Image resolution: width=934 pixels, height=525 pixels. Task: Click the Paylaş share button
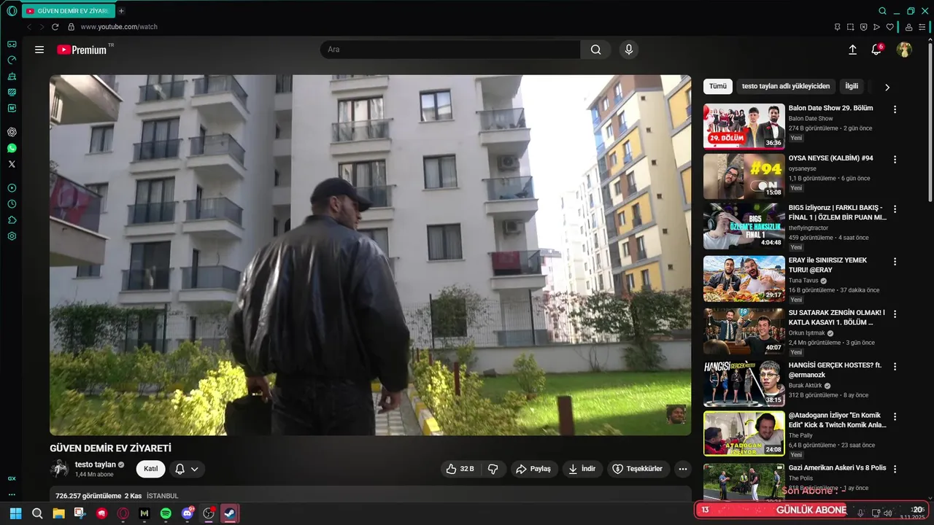(534, 469)
